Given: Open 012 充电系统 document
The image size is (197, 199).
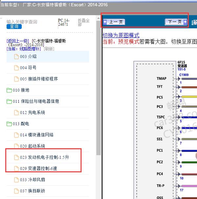Looking at the screenshot, I should (48, 112).
